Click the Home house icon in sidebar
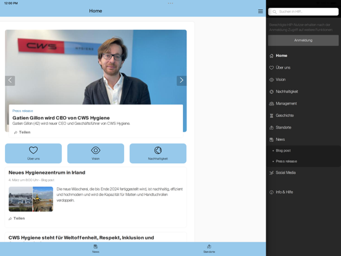341x256 pixels. point(271,56)
